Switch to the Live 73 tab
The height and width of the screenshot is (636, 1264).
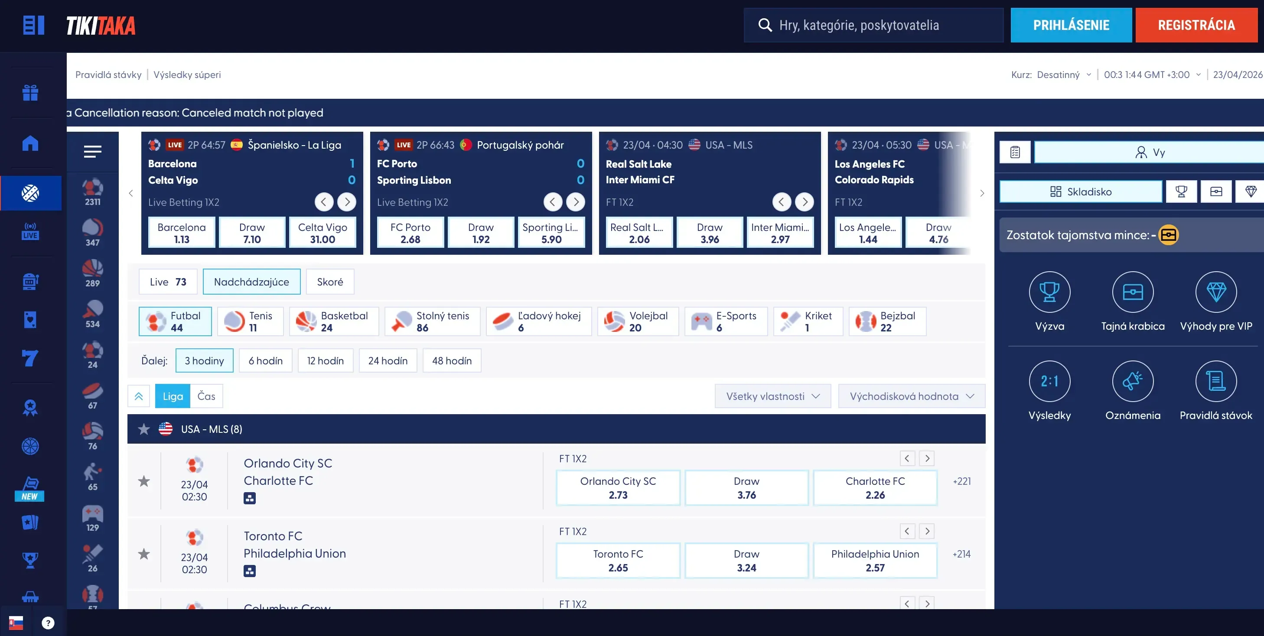click(168, 282)
